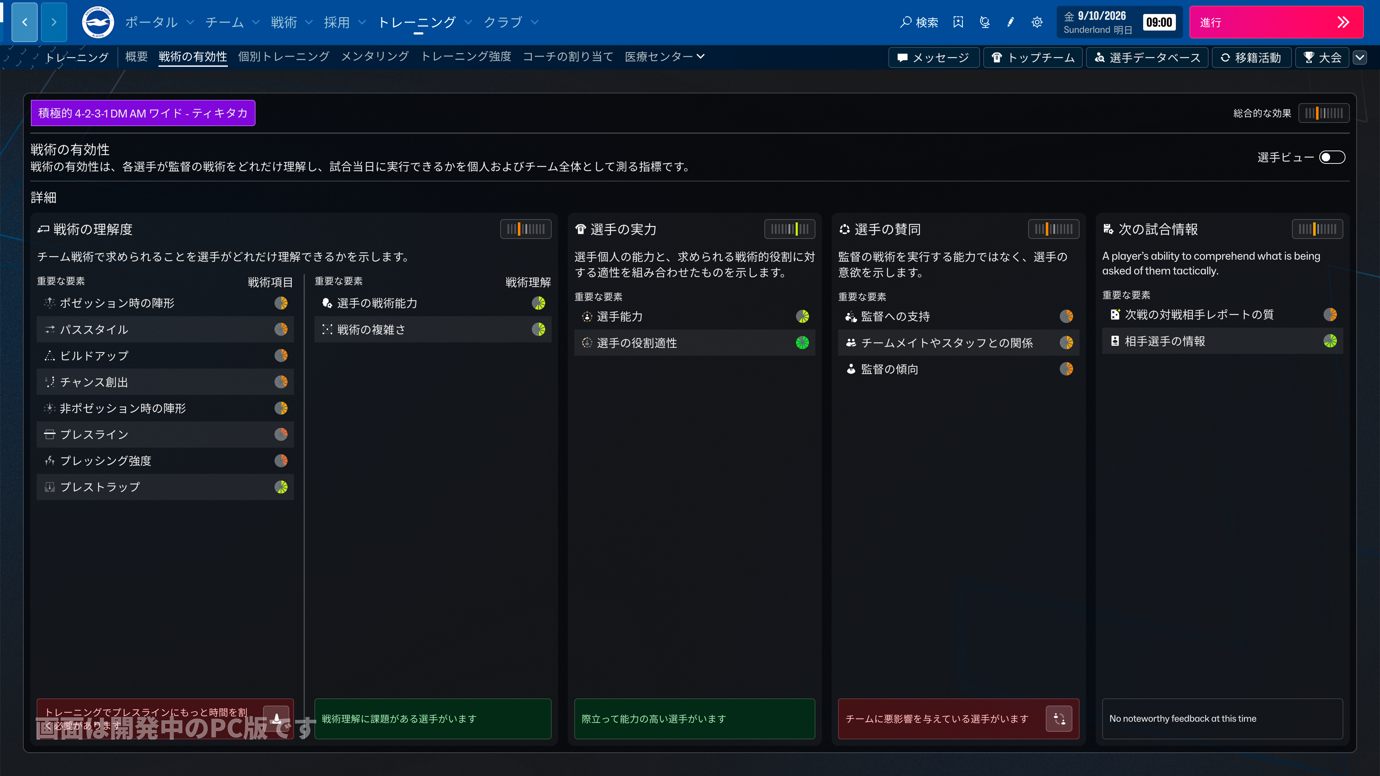Open the 大会 shortcut button
The image size is (1380, 776).
pyautogui.click(x=1322, y=57)
